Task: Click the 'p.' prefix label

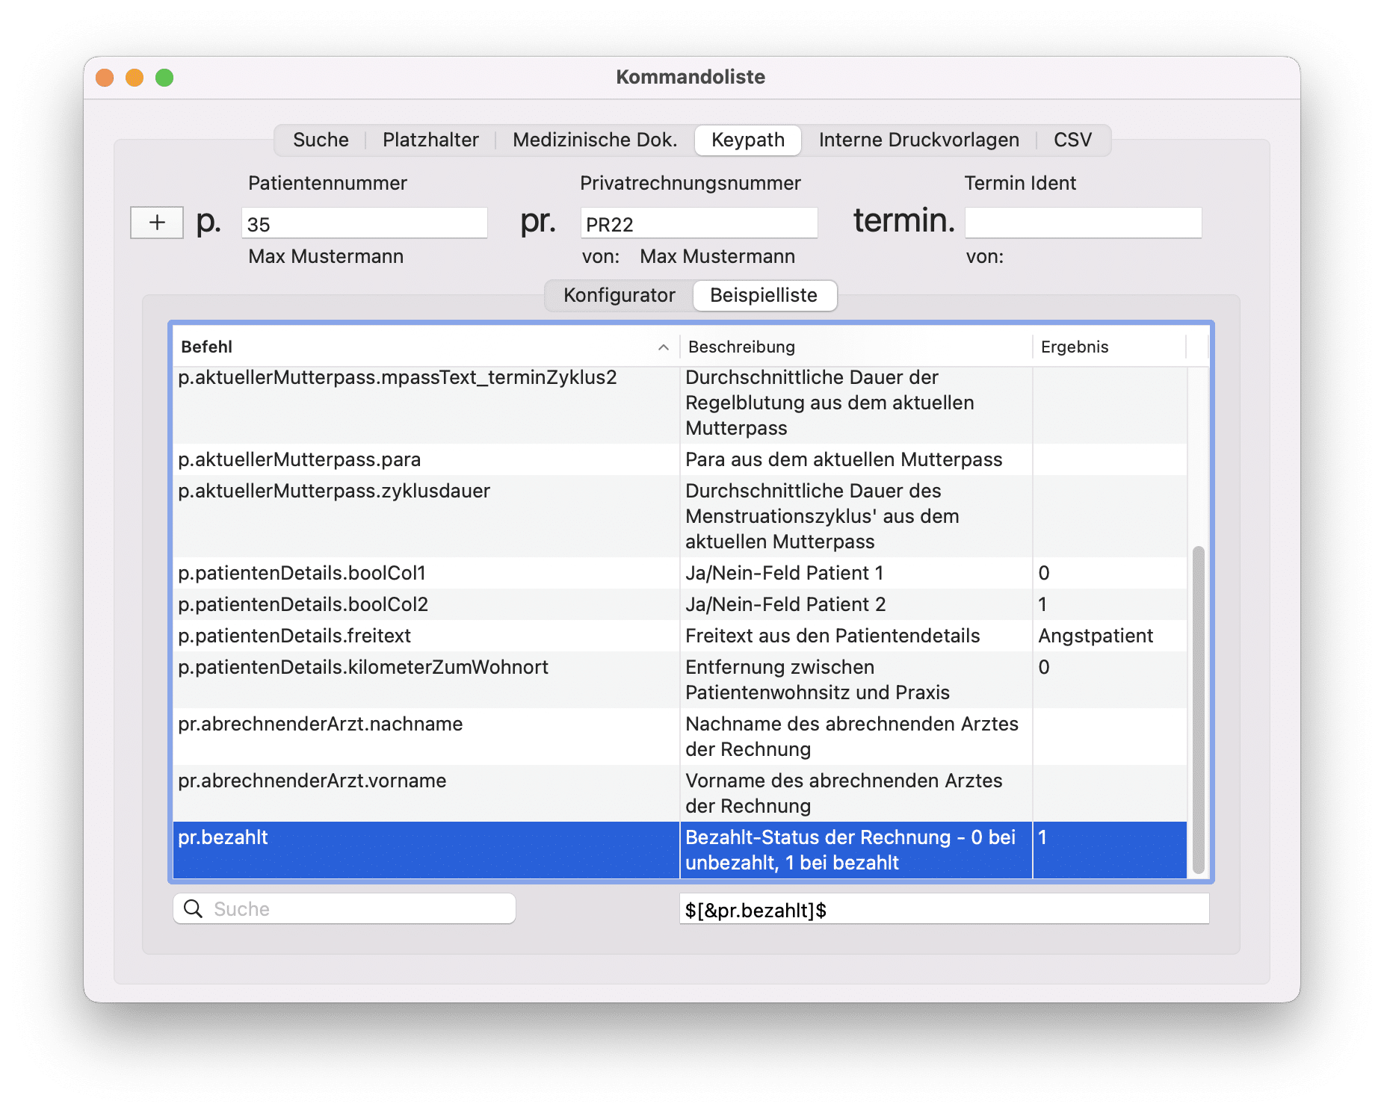Action: pyautogui.click(x=208, y=221)
